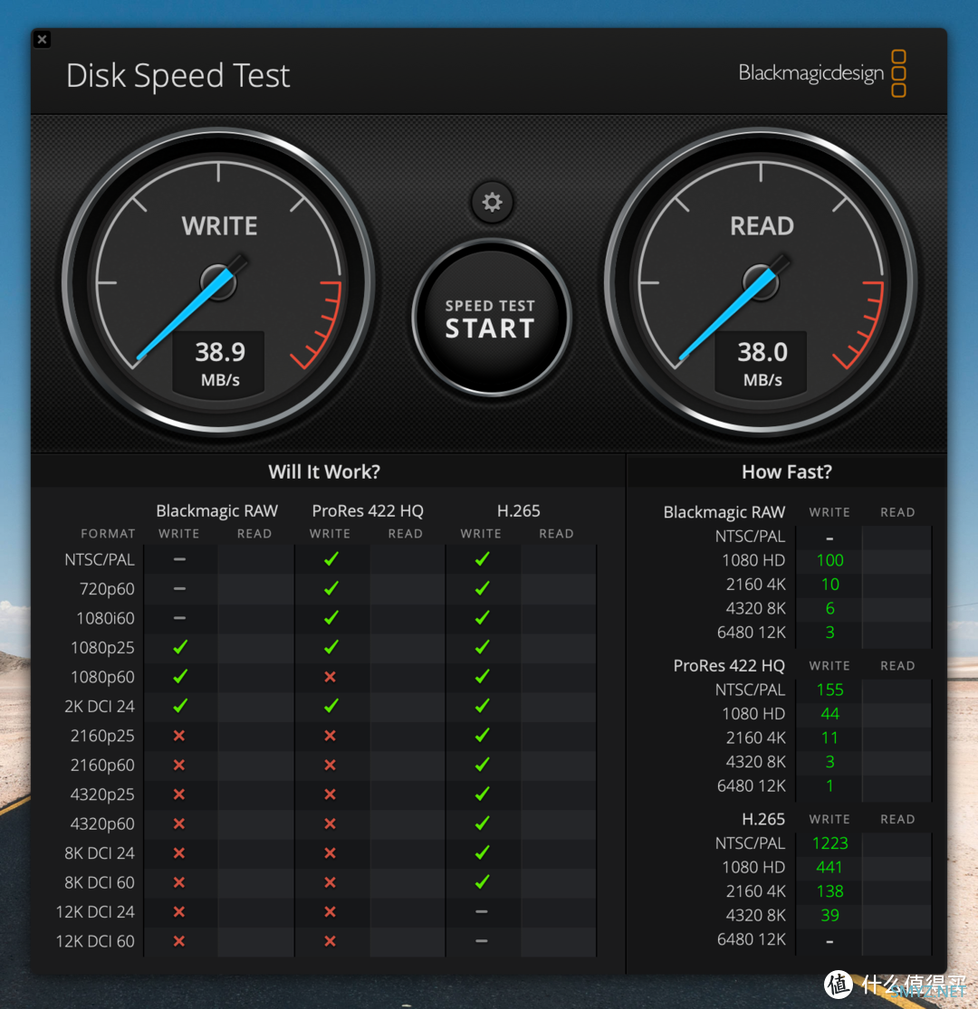Open settings with the gear icon
978x1009 pixels.
pos(492,203)
